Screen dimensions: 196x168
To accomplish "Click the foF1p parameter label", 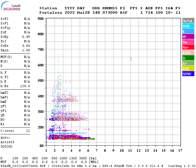I will (5, 28).
